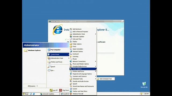Click the Licensing icon
The width and height of the screenshot is (172, 96).
pyautogui.click(x=71, y=57)
